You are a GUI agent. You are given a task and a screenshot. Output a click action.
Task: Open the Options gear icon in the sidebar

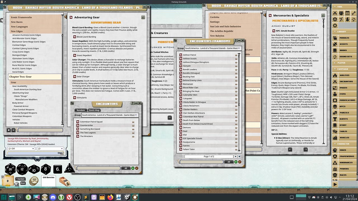[335, 25]
